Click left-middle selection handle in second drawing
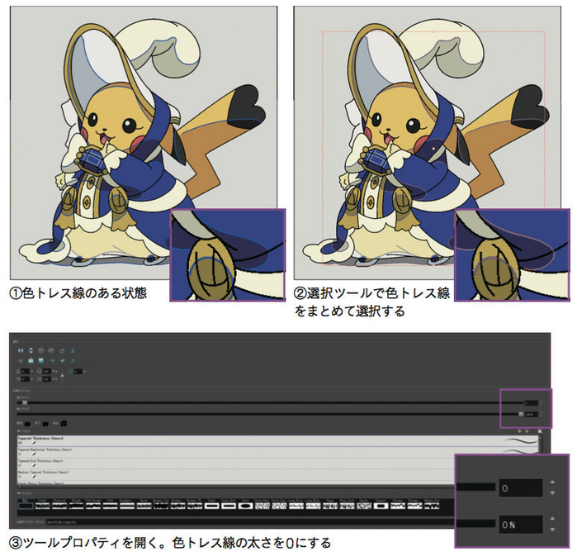The height and width of the screenshot is (556, 577). point(323,149)
